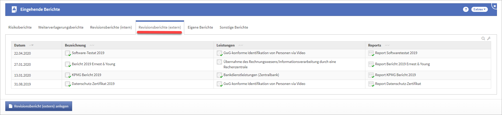
Task: Click the Software-Testat 2019 document icon
Action: [x=68, y=53]
